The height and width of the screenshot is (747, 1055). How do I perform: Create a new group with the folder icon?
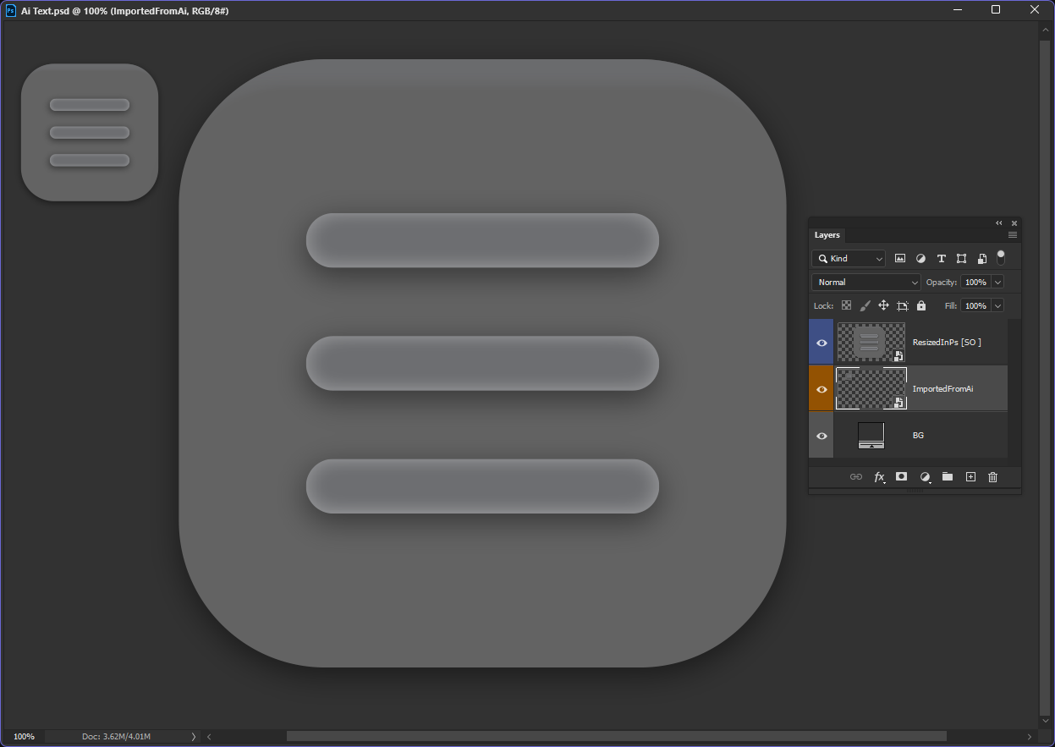[x=947, y=476]
